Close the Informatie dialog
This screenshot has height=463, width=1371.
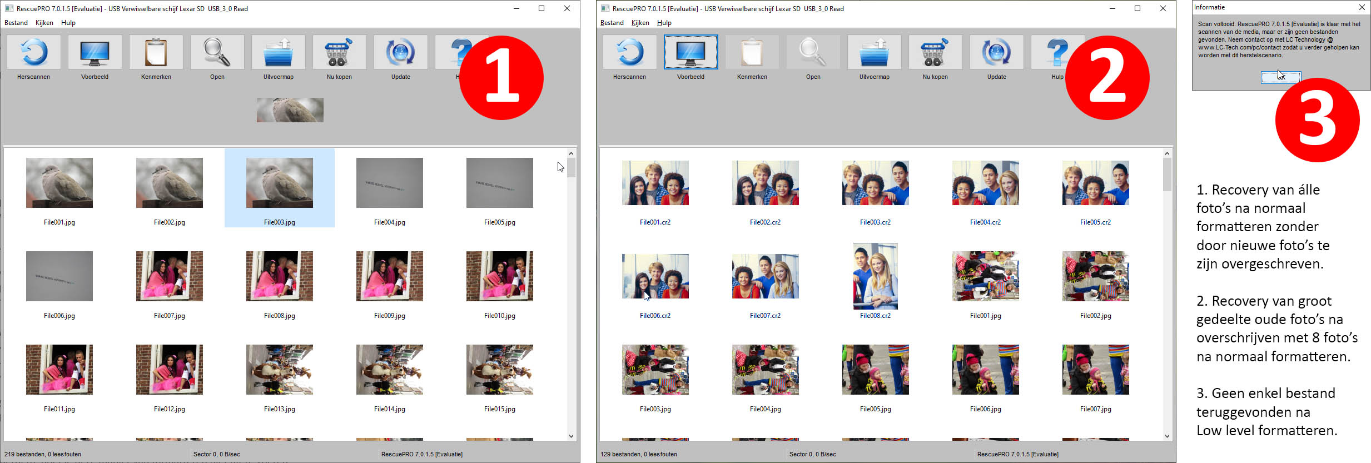coord(1362,7)
